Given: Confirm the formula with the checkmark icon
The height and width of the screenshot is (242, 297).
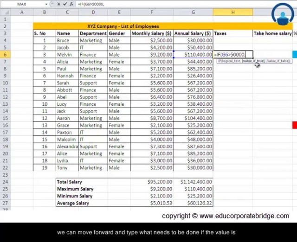Looking at the screenshot, I should tap(65, 4).
